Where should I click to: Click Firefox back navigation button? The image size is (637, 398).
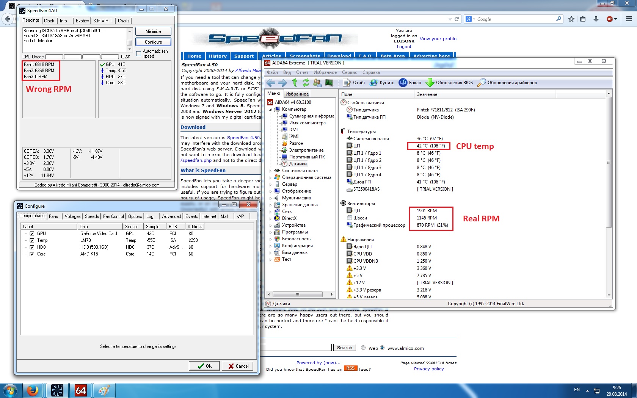click(8, 19)
